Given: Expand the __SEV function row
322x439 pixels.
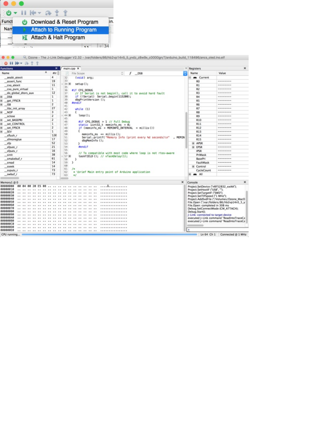Looking at the screenshot, I should click(1, 132).
